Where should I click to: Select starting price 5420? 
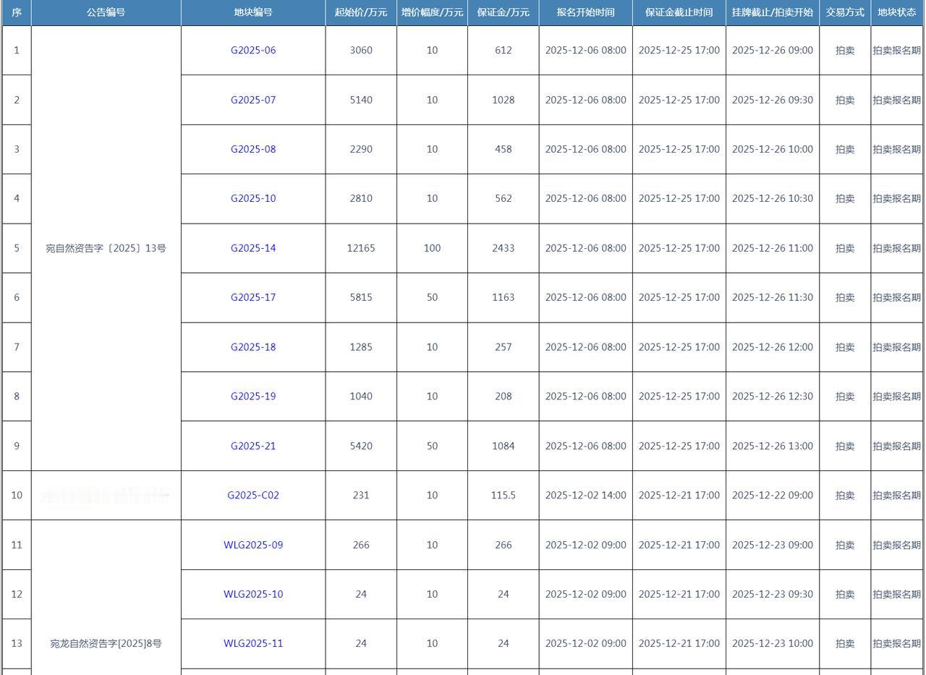[361, 446]
